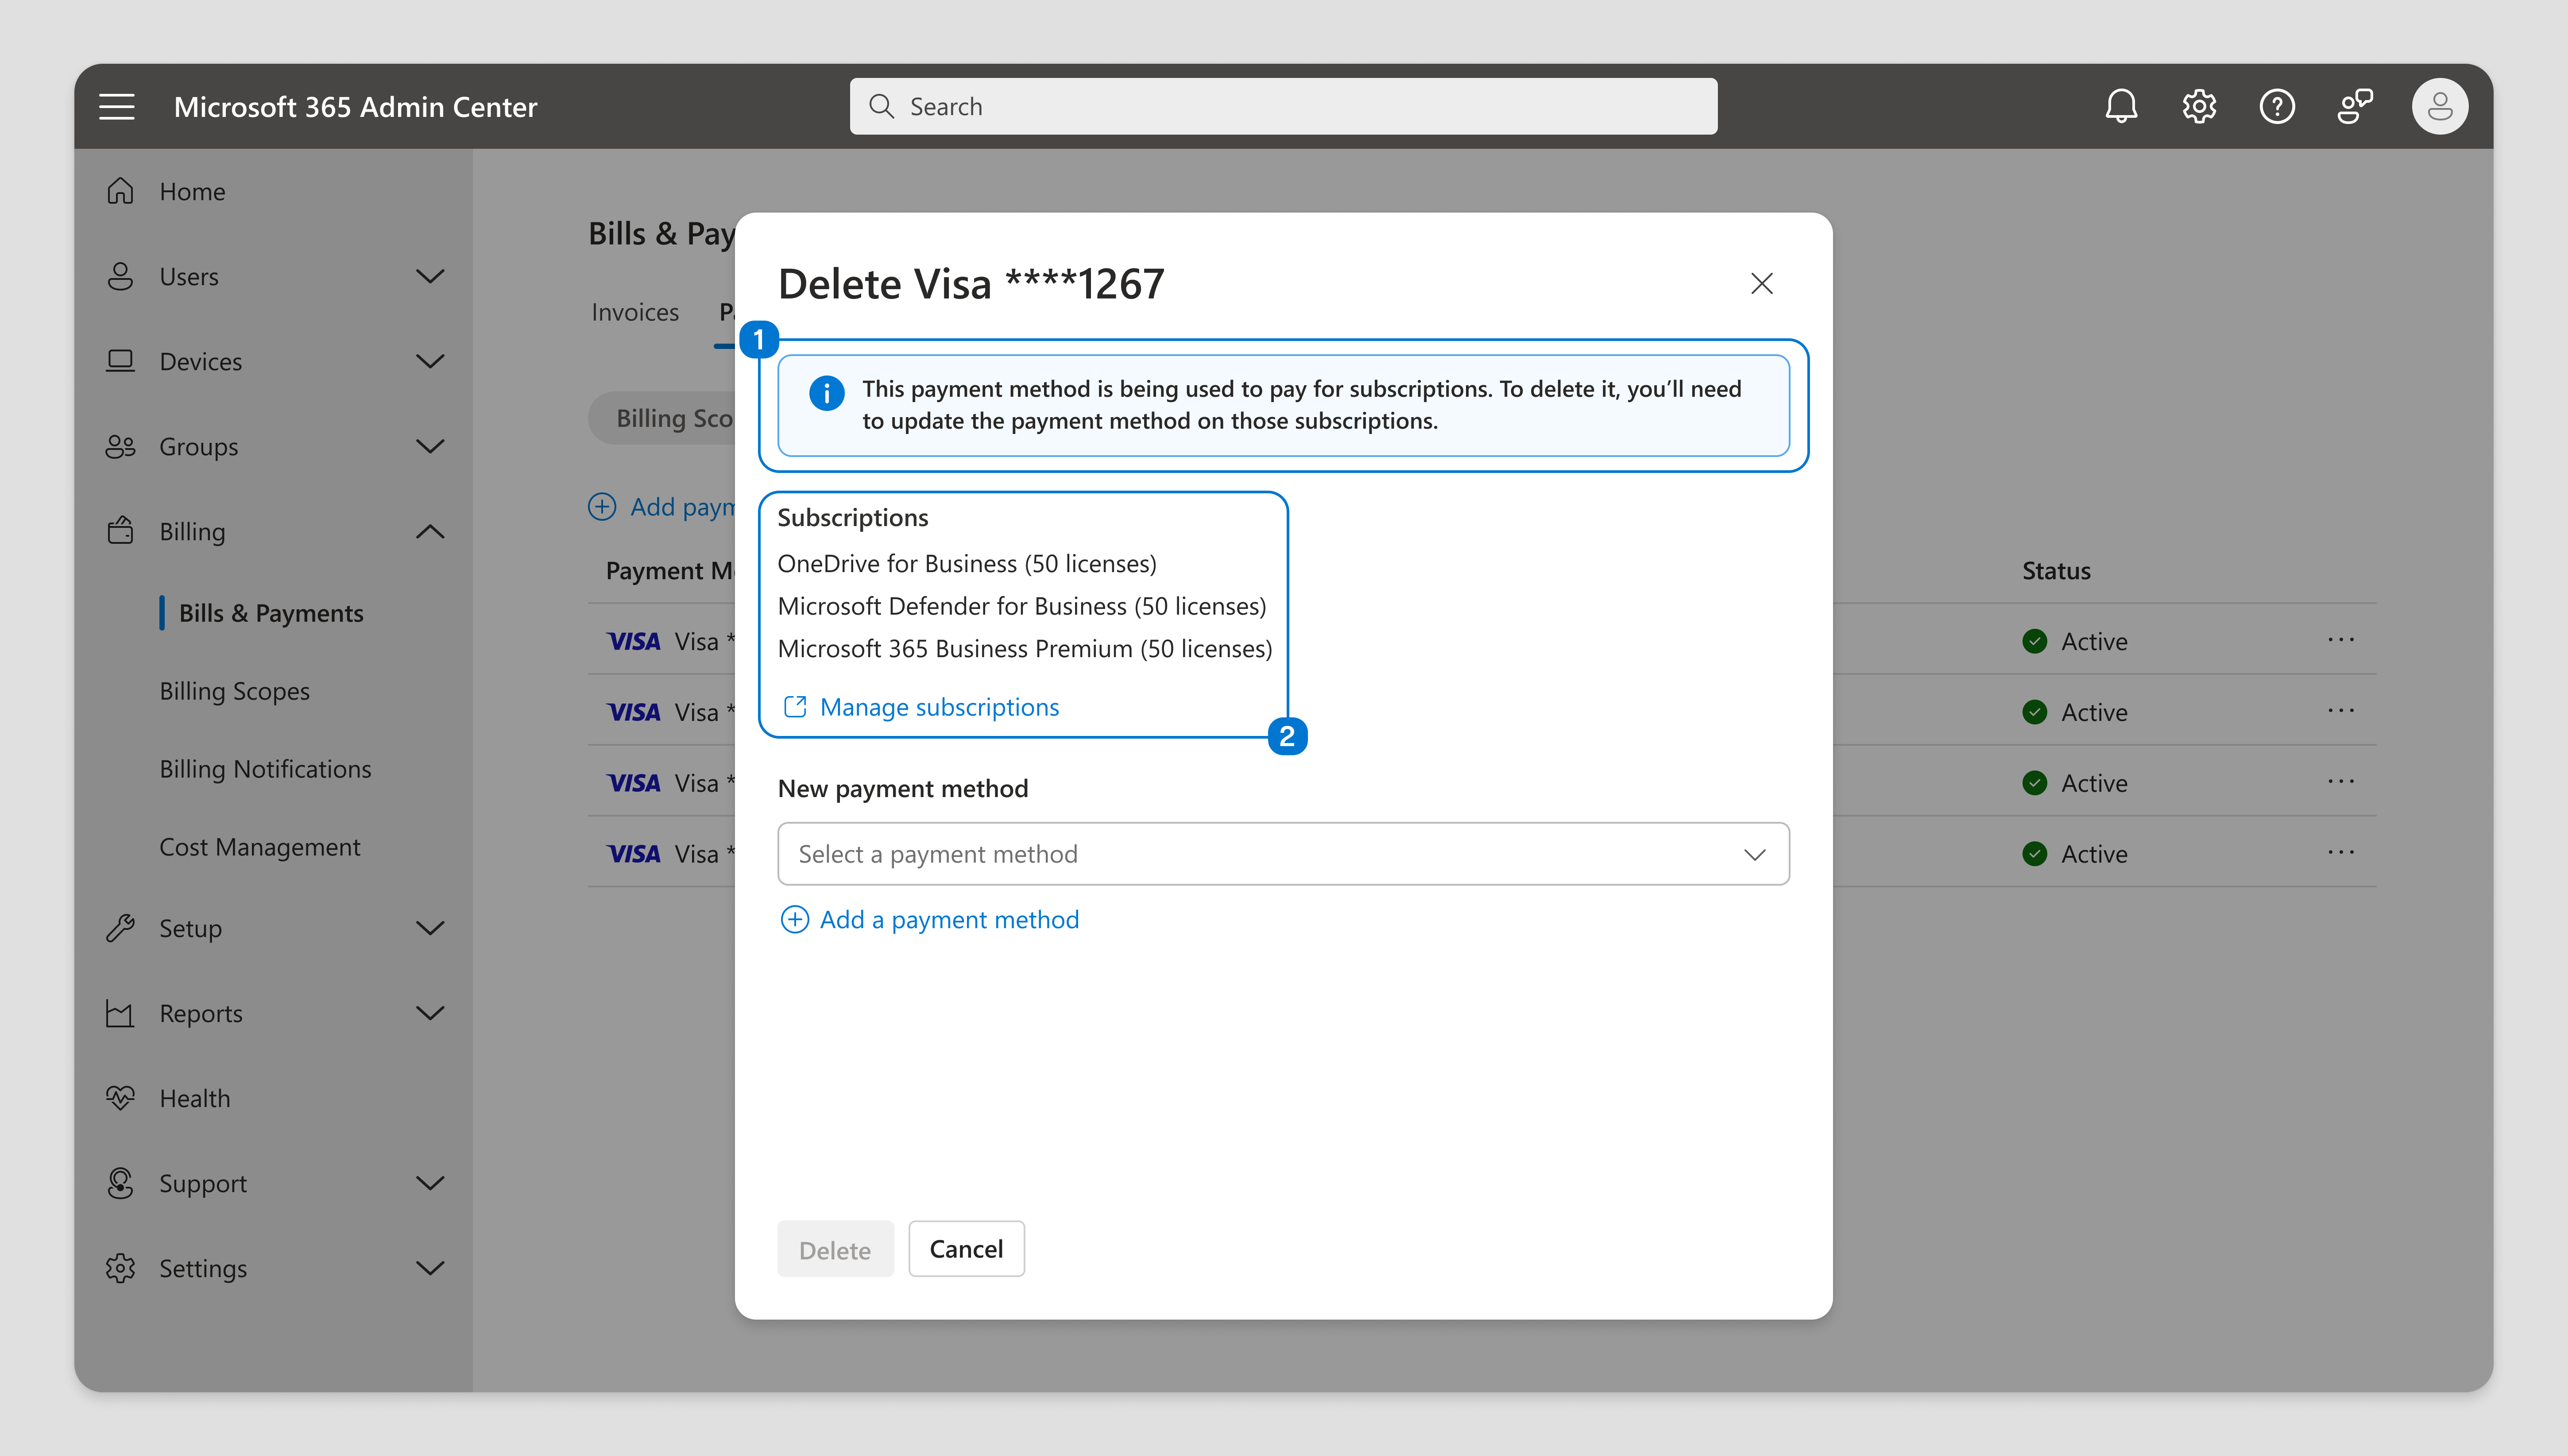Click the Health heartbeat icon
Viewport: 2568px width, 1456px height.
tap(120, 1098)
